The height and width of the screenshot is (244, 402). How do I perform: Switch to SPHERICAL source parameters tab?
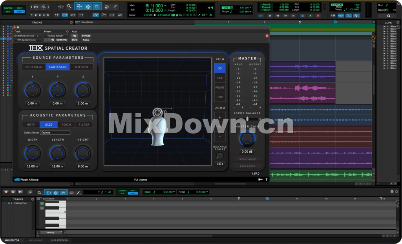34,67
